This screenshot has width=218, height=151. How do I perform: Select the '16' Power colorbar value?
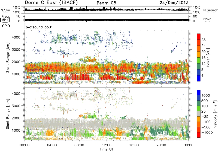click(203, 58)
